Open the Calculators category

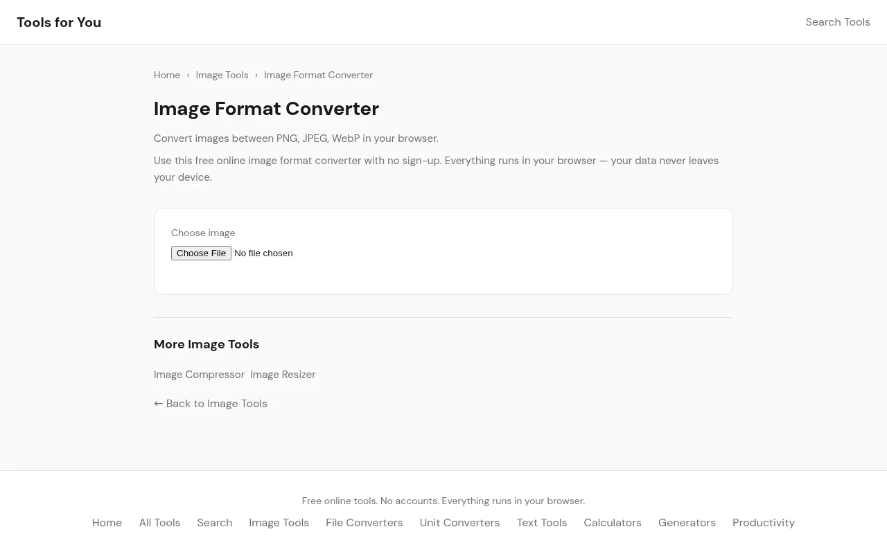pos(612,523)
